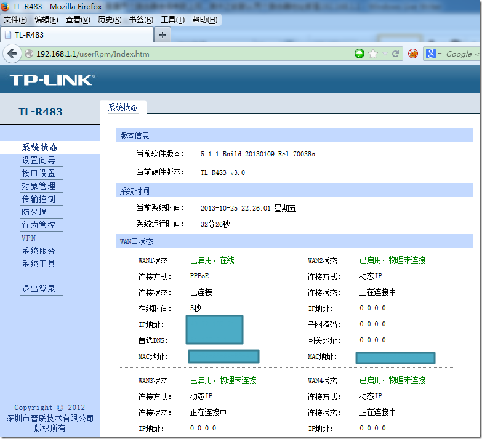
Task: Click the 版本信息 section header
Action: coord(294,135)
